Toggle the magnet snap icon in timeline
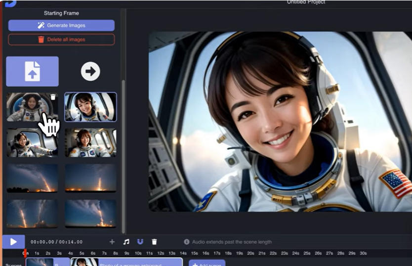412x266 pixels. (140, 242)
